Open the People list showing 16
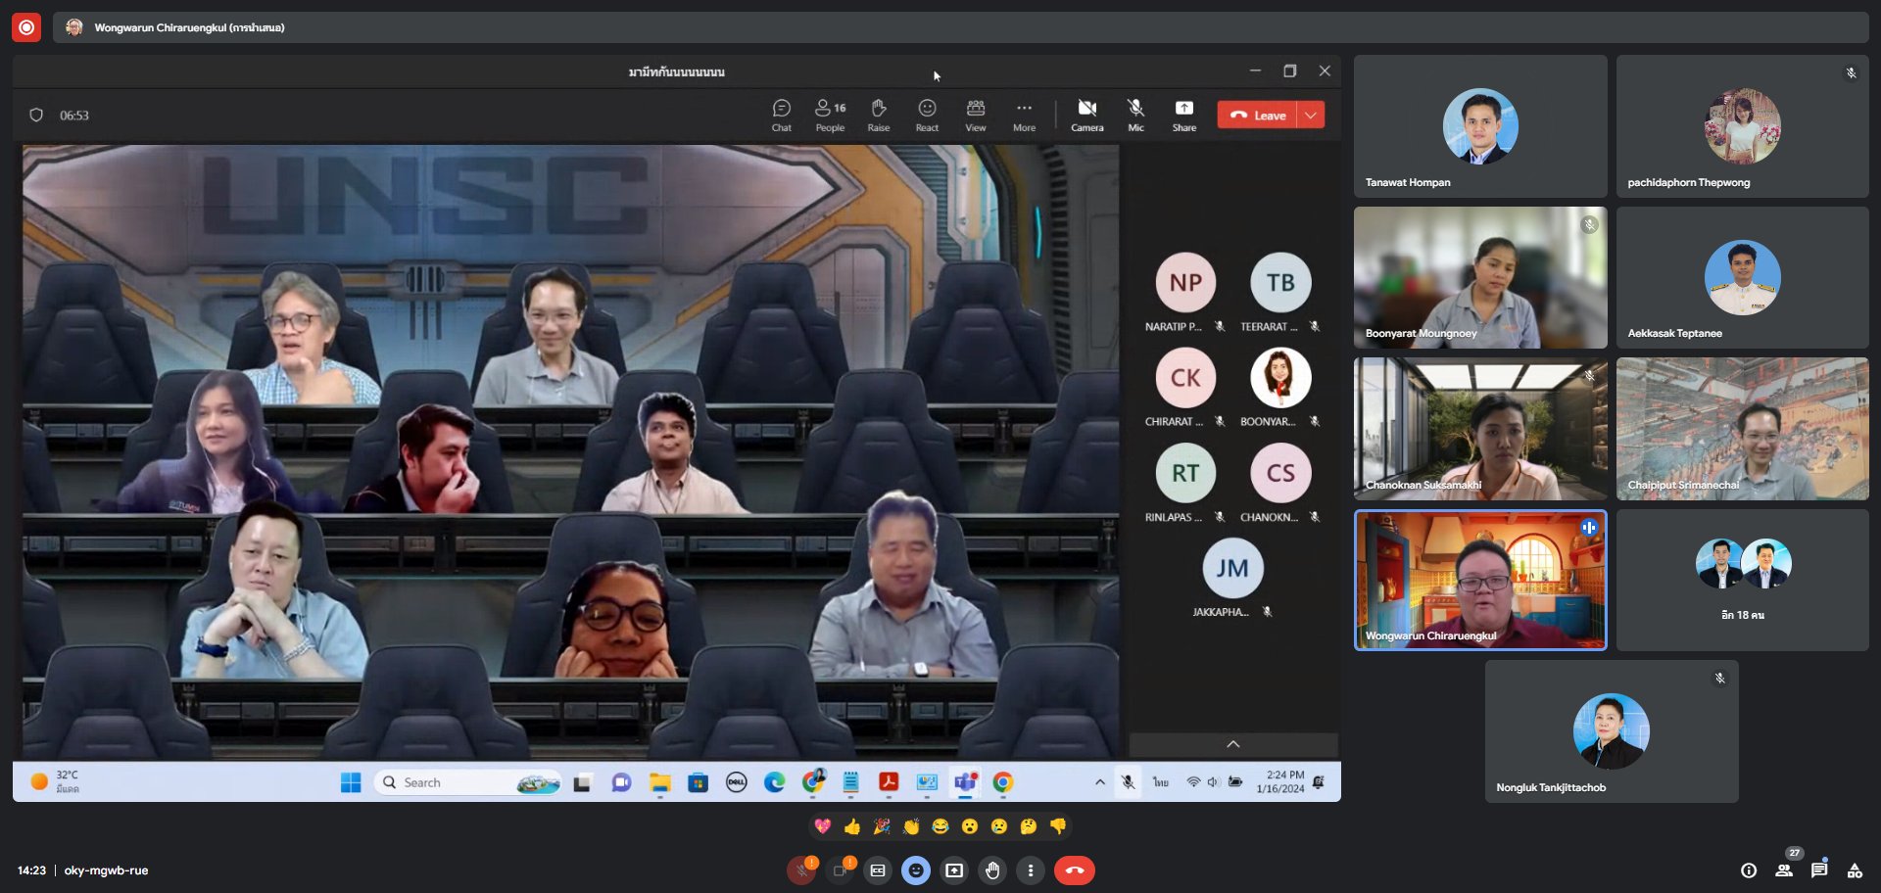1881x893 pixels. tap(830, 115)
